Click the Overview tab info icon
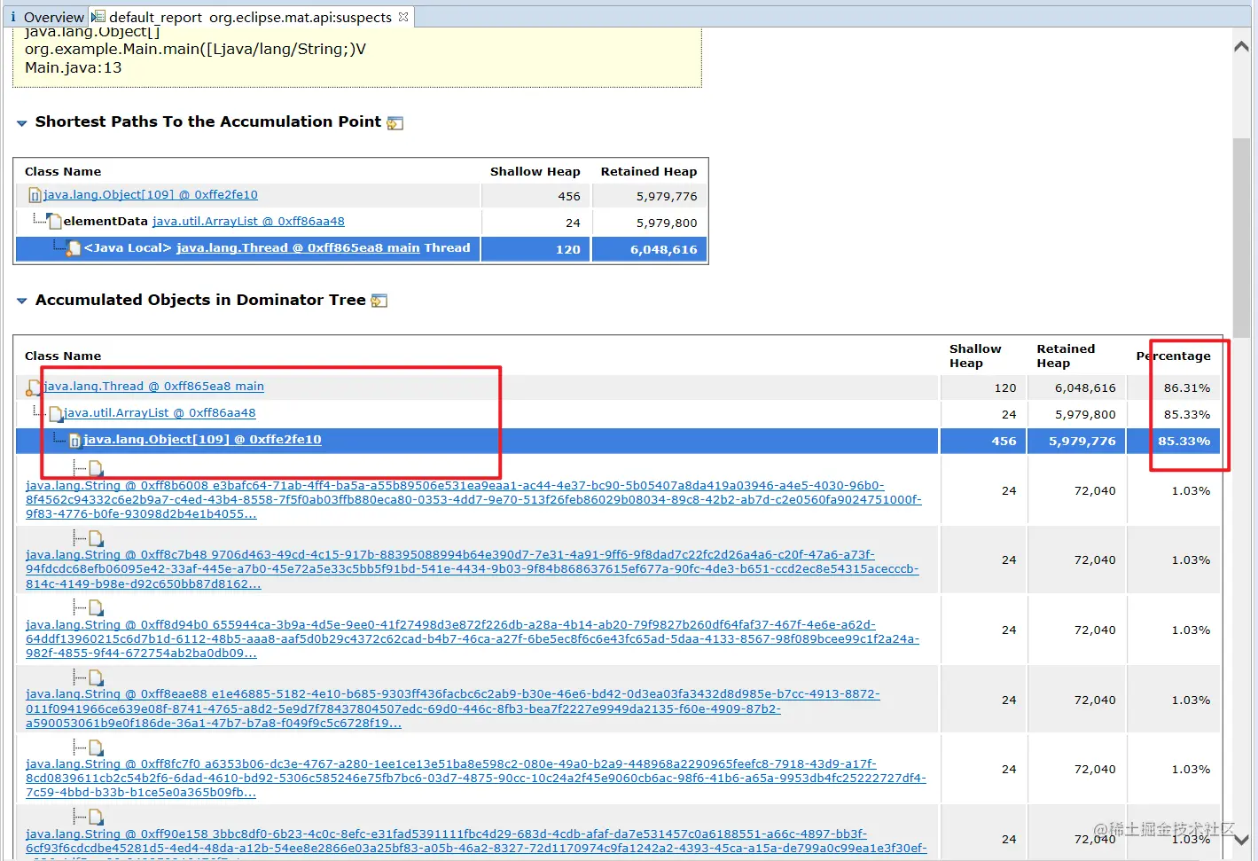This screenshot has height=861, width=1258. 12,17
